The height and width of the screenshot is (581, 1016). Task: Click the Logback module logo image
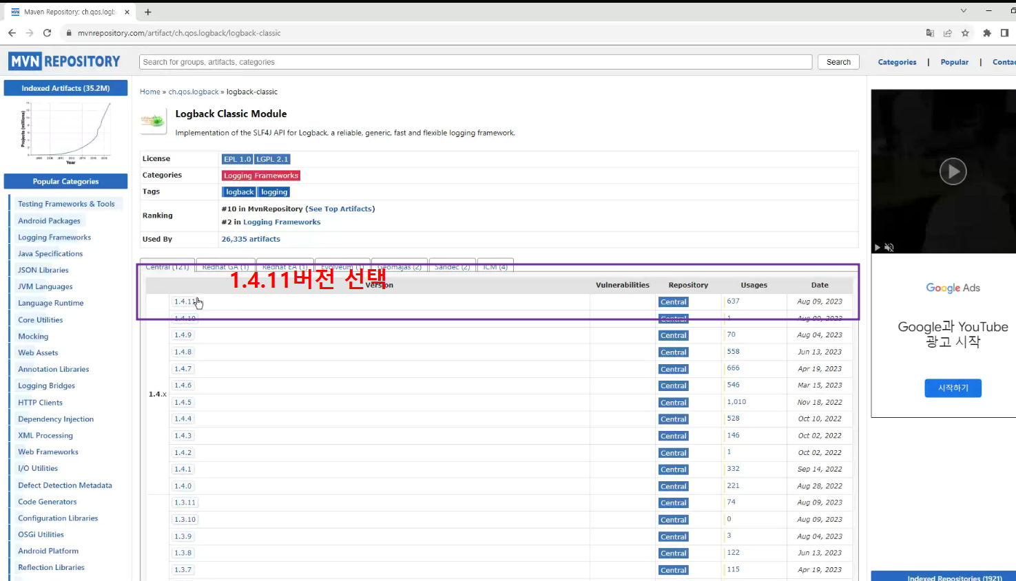pyautogui.click(x=154, y=120)
